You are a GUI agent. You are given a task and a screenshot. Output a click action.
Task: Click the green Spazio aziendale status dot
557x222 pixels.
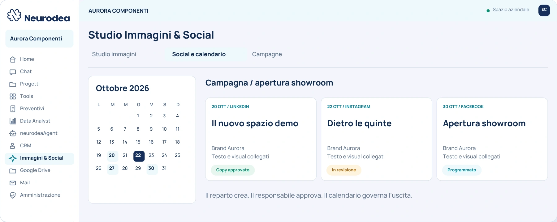click(x=488, y=11)
